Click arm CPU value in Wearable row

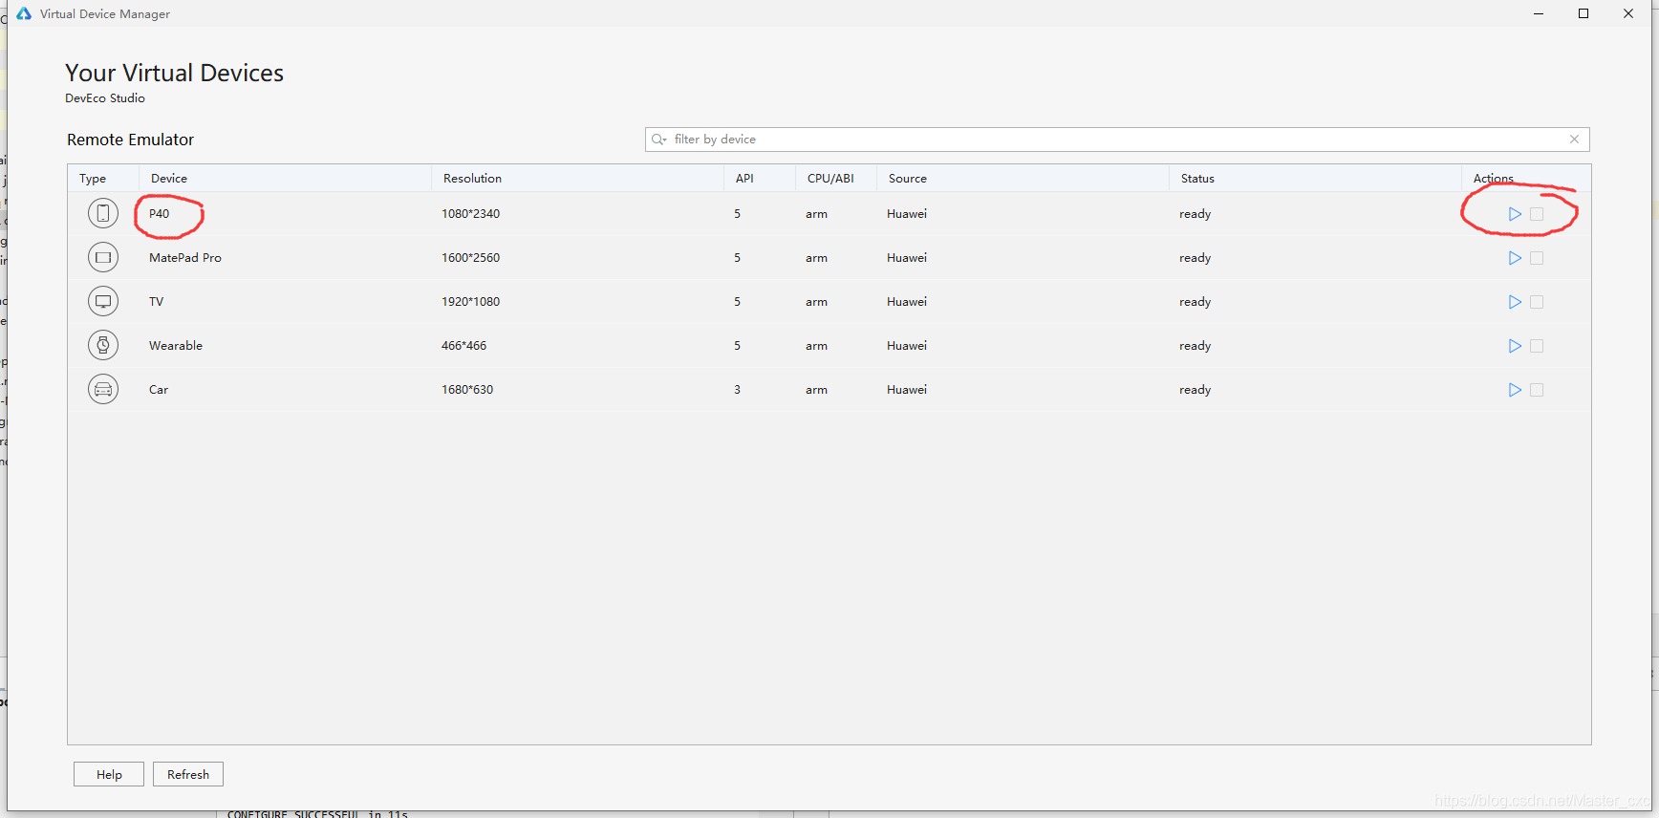point(816,346)
